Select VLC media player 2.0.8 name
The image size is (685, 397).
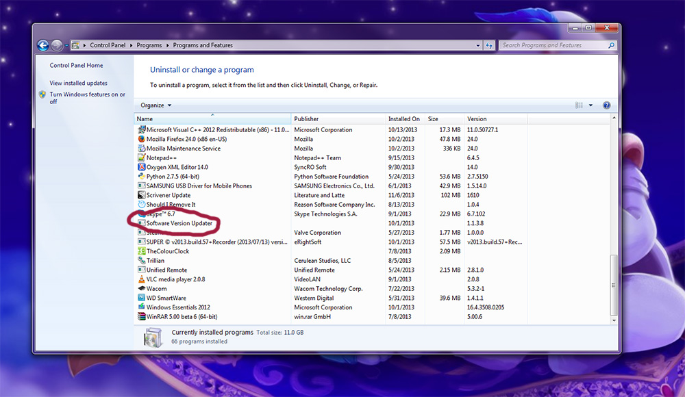click(x=175, y=279)
